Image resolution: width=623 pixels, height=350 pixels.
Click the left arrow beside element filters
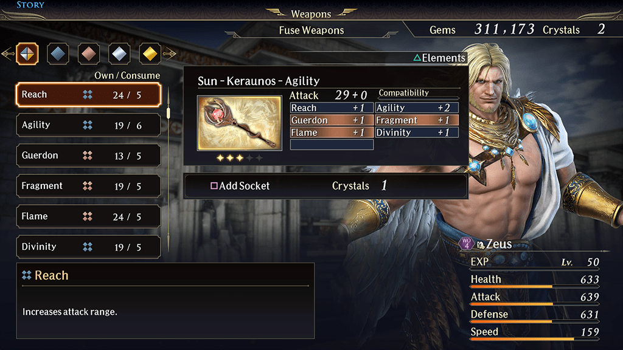pos(7,53)
